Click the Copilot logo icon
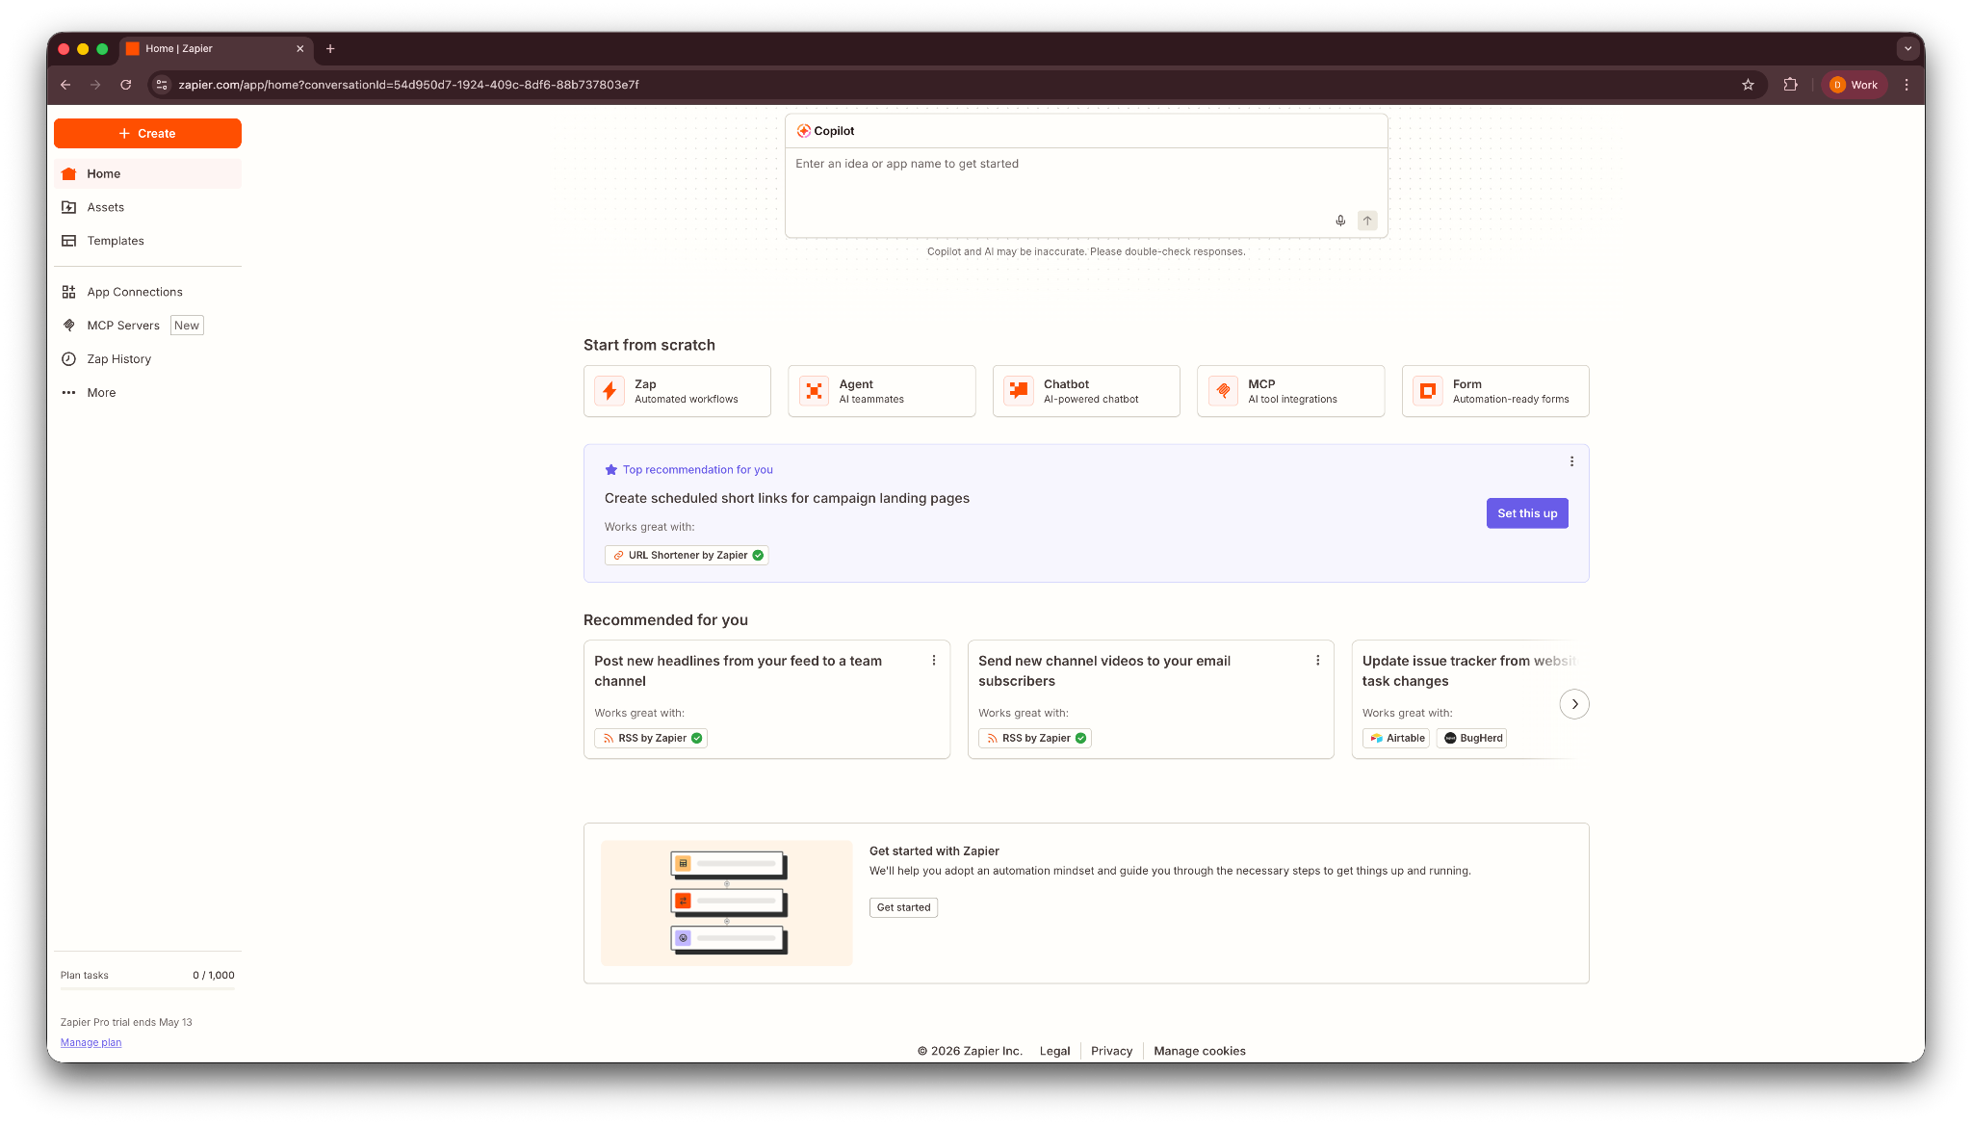 (x=803, y=131)
